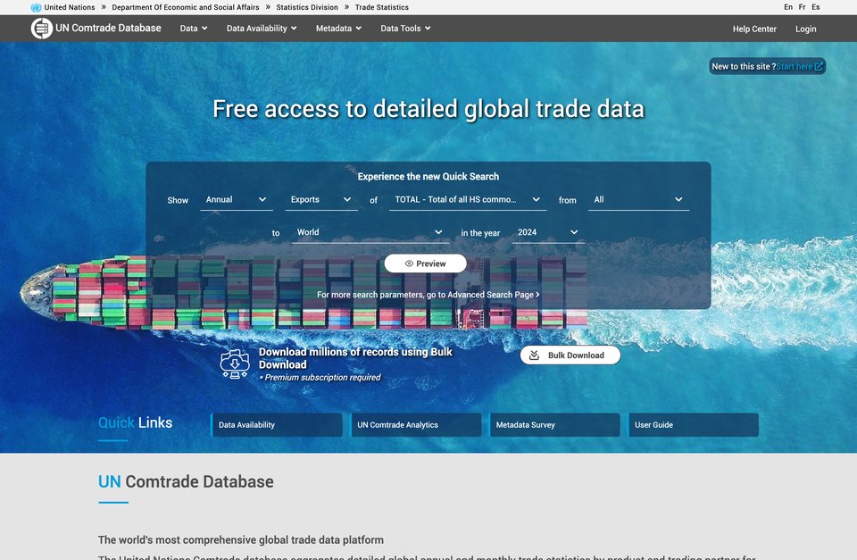Switch language to En
This screenshot has width=857, height=560.
[x=788, y=7]
